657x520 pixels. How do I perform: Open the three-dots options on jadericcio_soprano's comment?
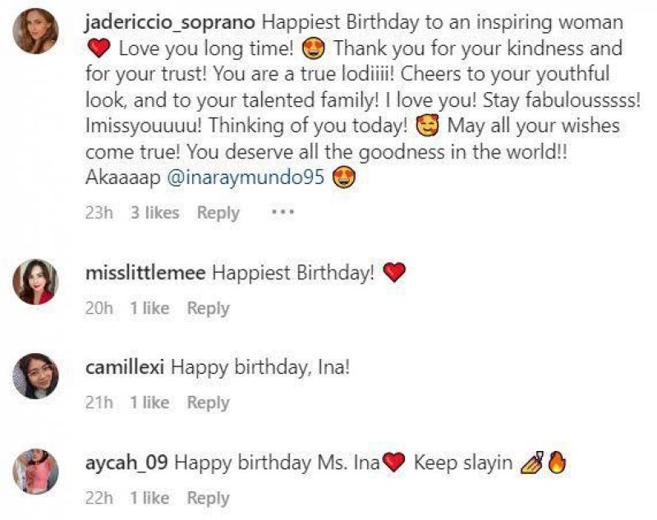coord(283,212)
